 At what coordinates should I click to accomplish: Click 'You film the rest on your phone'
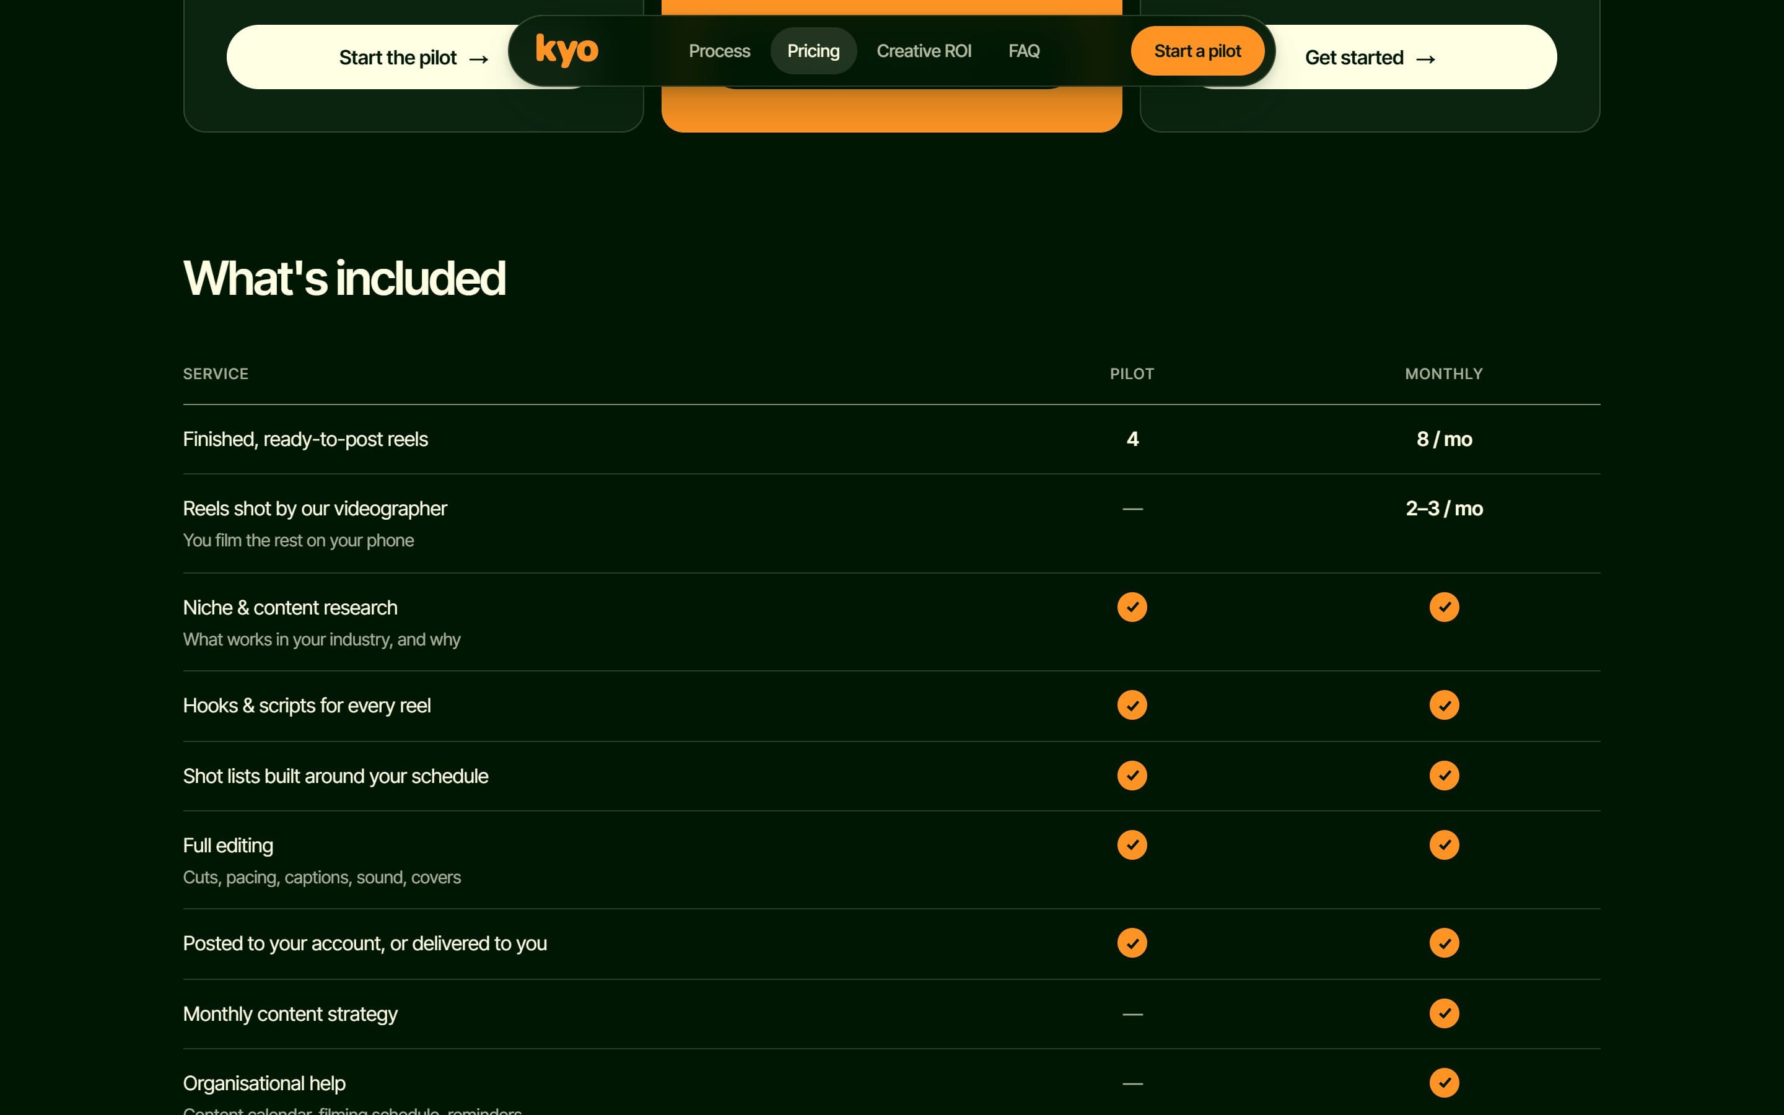click(298, 541)
